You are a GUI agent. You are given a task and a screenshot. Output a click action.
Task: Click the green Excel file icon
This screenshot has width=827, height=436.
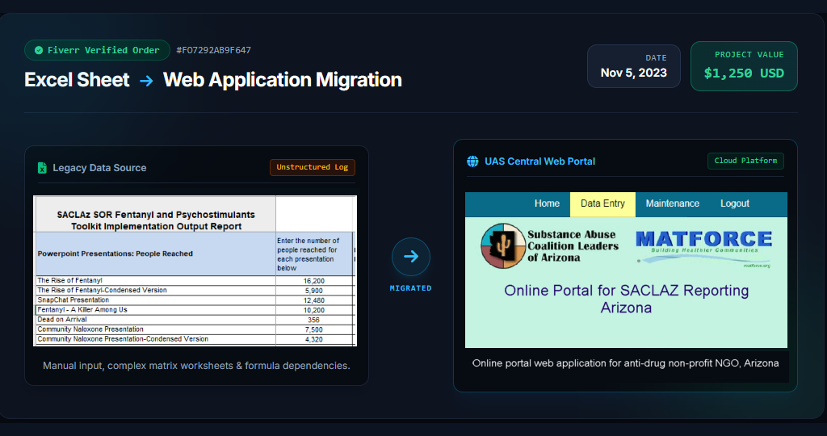coord(42,168)
